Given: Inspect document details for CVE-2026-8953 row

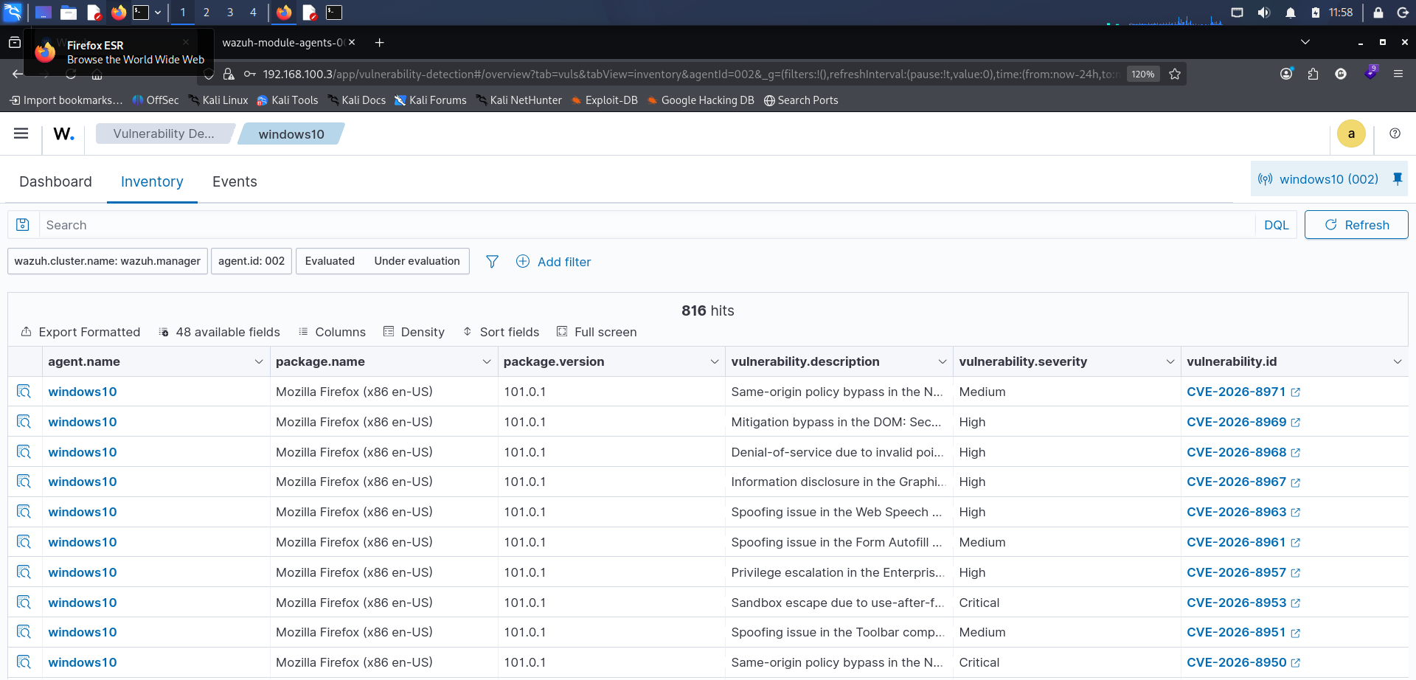Looking at the screenshot, I should click(24, 603).
